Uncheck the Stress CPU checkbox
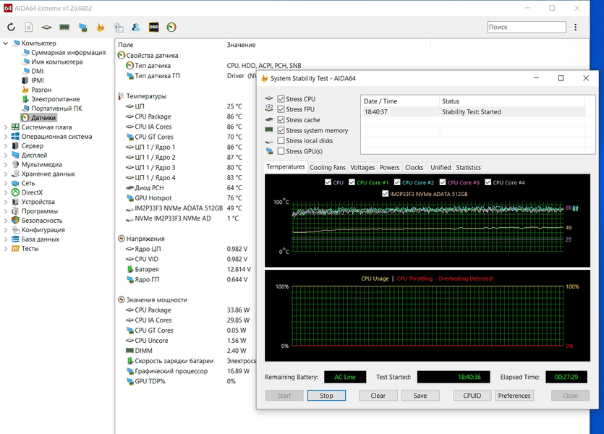This screenshot has height=434, width=604. click(281, 99)
